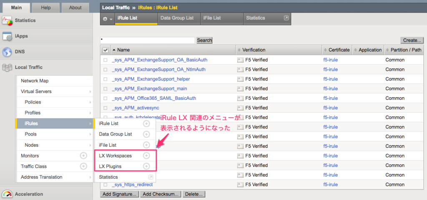Click the plus icon next to LX Plugins
Screen dimensions: 427x200
[x=146, y=166]
